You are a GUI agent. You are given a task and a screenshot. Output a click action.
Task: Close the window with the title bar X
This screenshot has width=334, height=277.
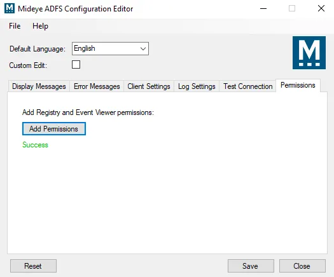coord(321,8)
